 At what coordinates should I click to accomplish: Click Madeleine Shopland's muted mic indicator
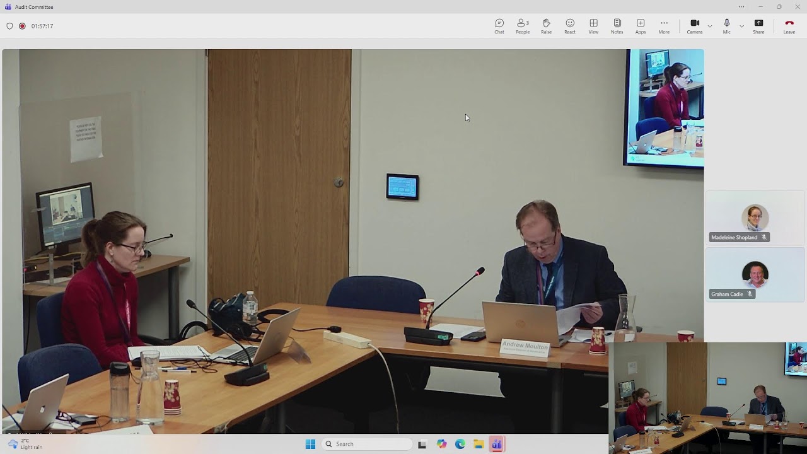pyautogui.click(x=764, y=237)
